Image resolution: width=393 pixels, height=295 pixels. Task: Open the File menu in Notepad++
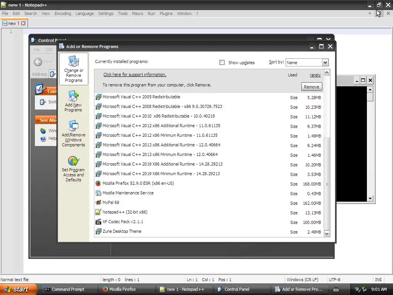[x=5, y=13]
